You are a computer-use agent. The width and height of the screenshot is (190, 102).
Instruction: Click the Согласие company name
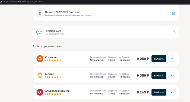51,57
